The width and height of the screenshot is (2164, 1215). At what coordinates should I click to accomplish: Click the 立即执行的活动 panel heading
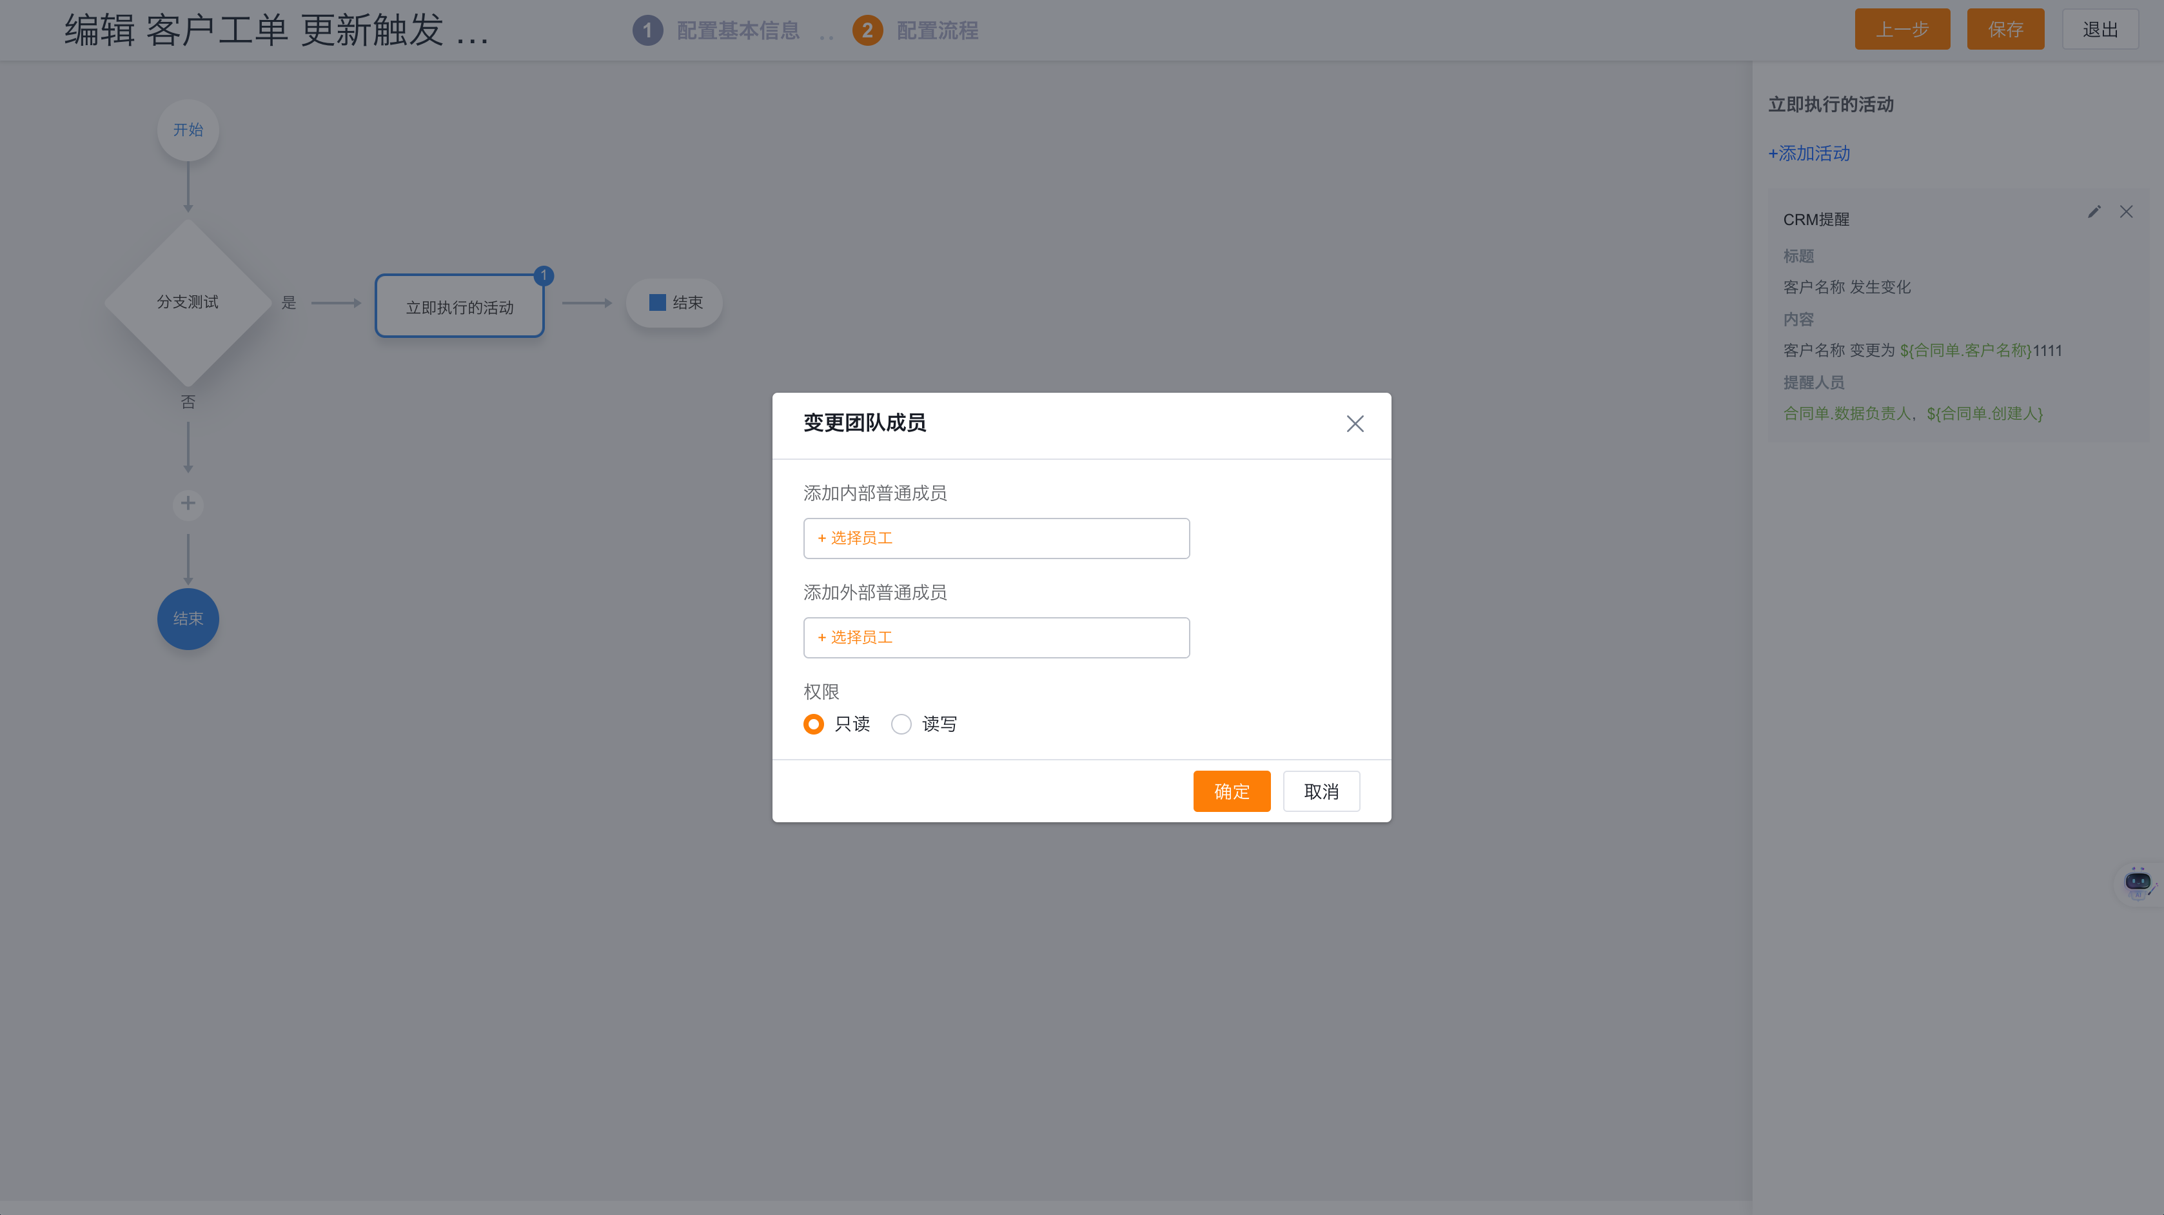click(1831, 104)
